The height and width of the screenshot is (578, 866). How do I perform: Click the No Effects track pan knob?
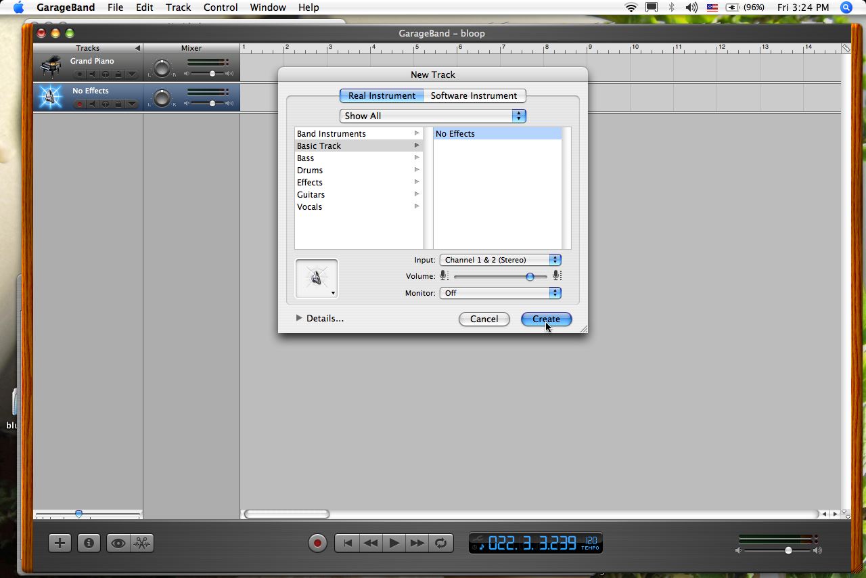161,98
